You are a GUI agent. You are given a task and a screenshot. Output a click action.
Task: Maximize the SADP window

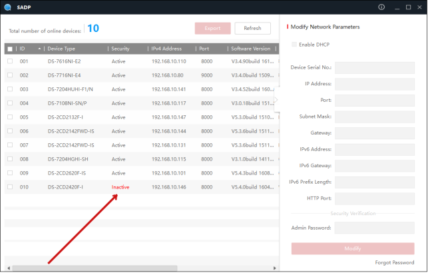coord(408,7)
